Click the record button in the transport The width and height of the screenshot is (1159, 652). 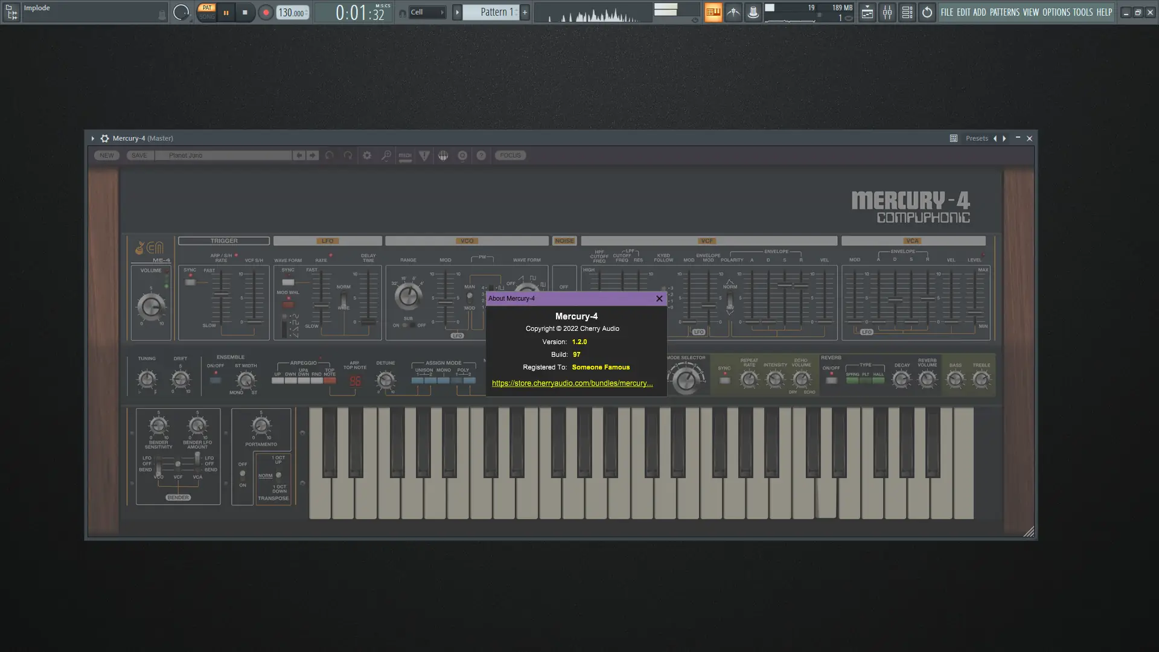pyautogui.click(x=265, y=12)
